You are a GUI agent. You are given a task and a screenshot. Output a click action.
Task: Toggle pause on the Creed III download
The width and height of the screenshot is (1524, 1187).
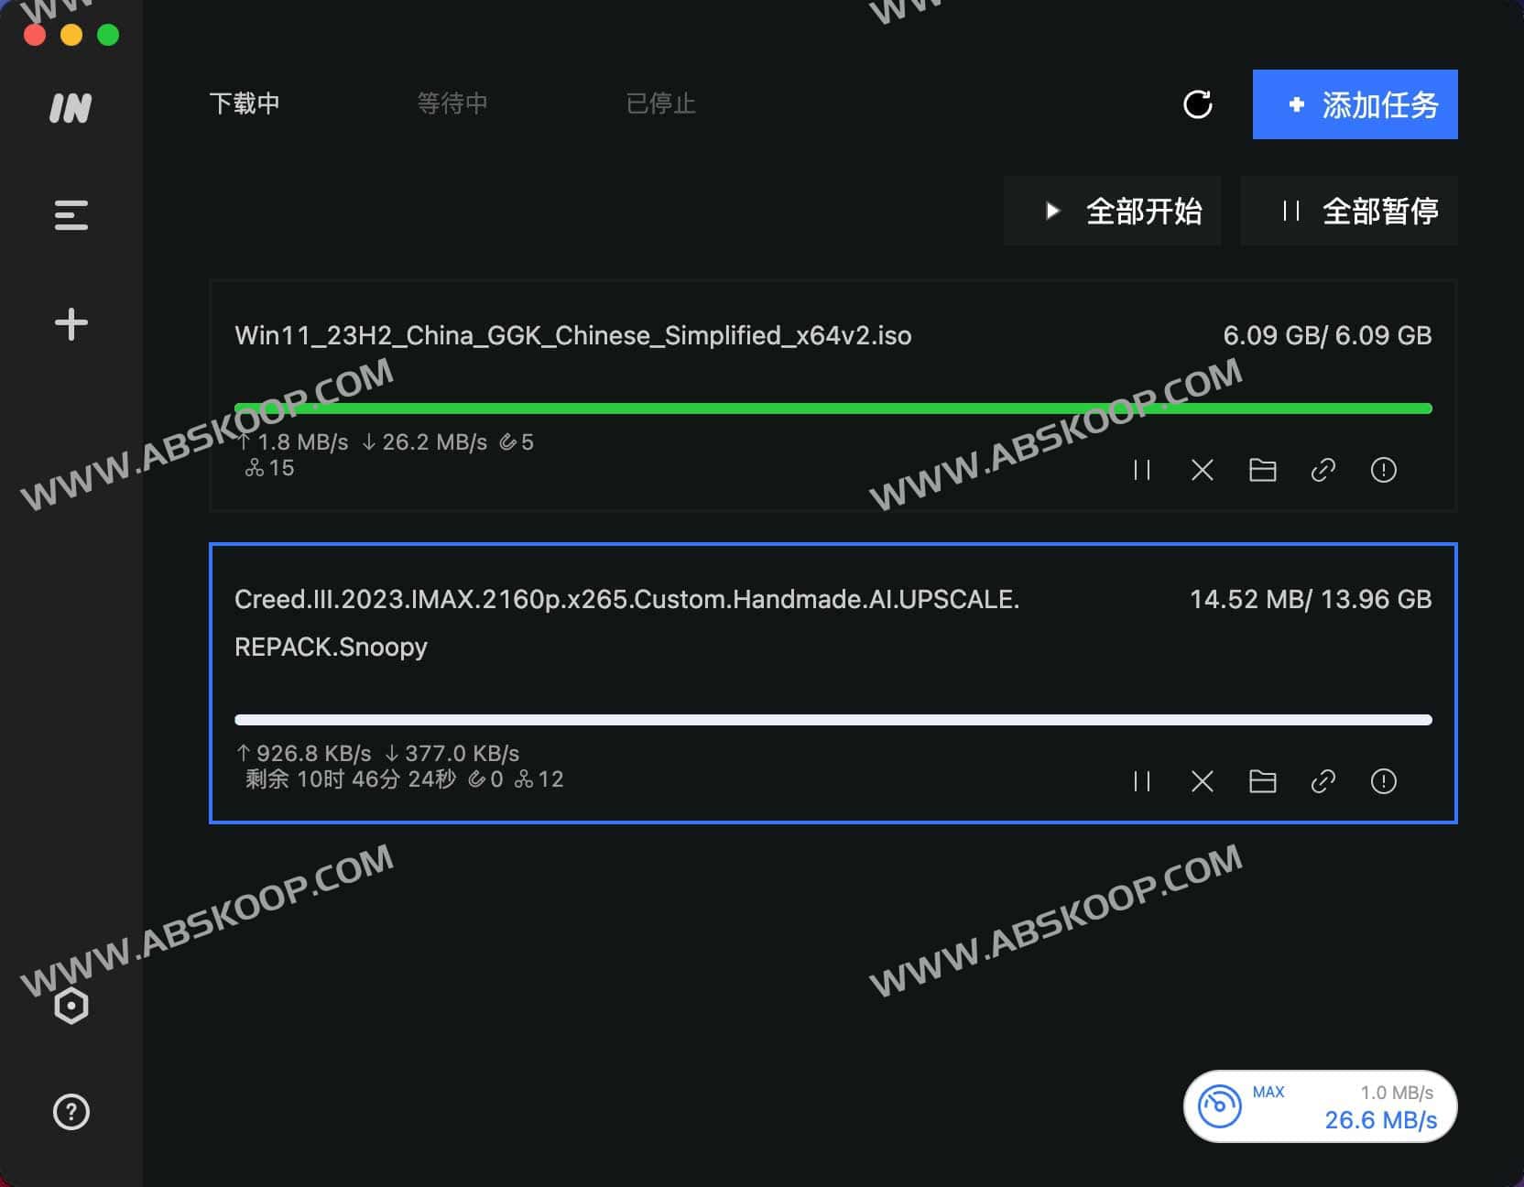click(x=1141, y=781)
